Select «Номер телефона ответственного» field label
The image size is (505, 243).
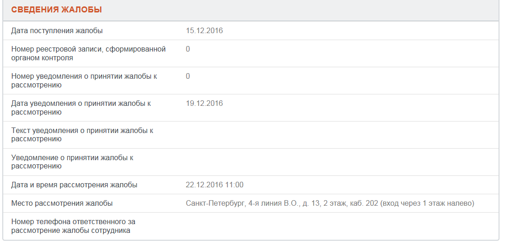tap(73, 226)
